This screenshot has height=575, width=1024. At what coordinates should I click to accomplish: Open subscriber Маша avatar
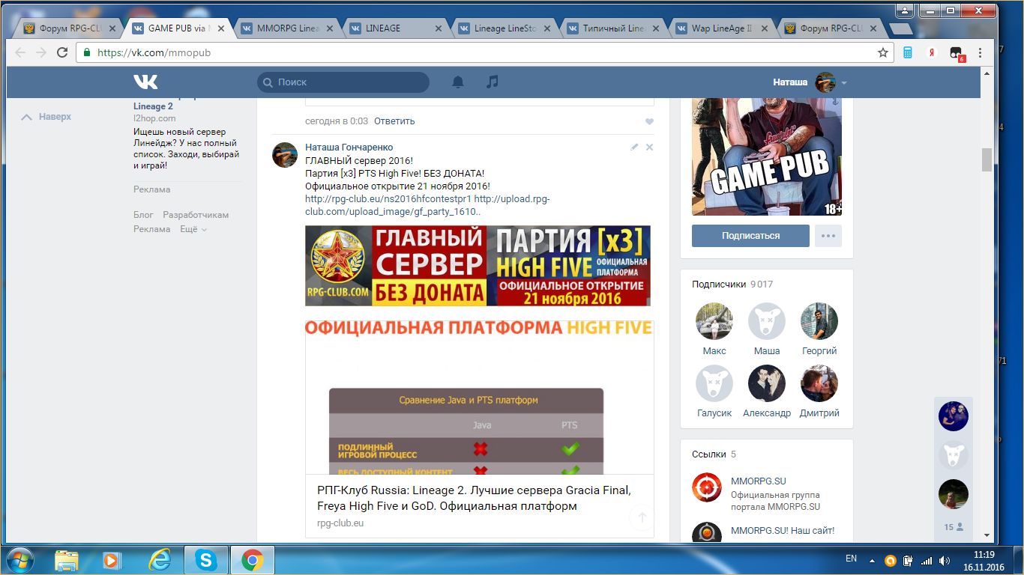(x=767, y=321)
